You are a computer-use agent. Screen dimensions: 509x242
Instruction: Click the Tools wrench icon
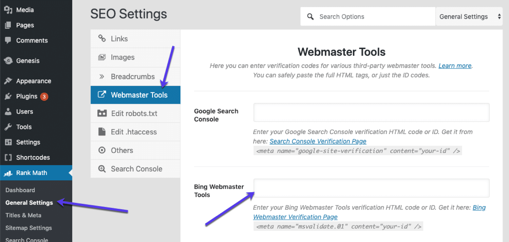click(8, 127)
